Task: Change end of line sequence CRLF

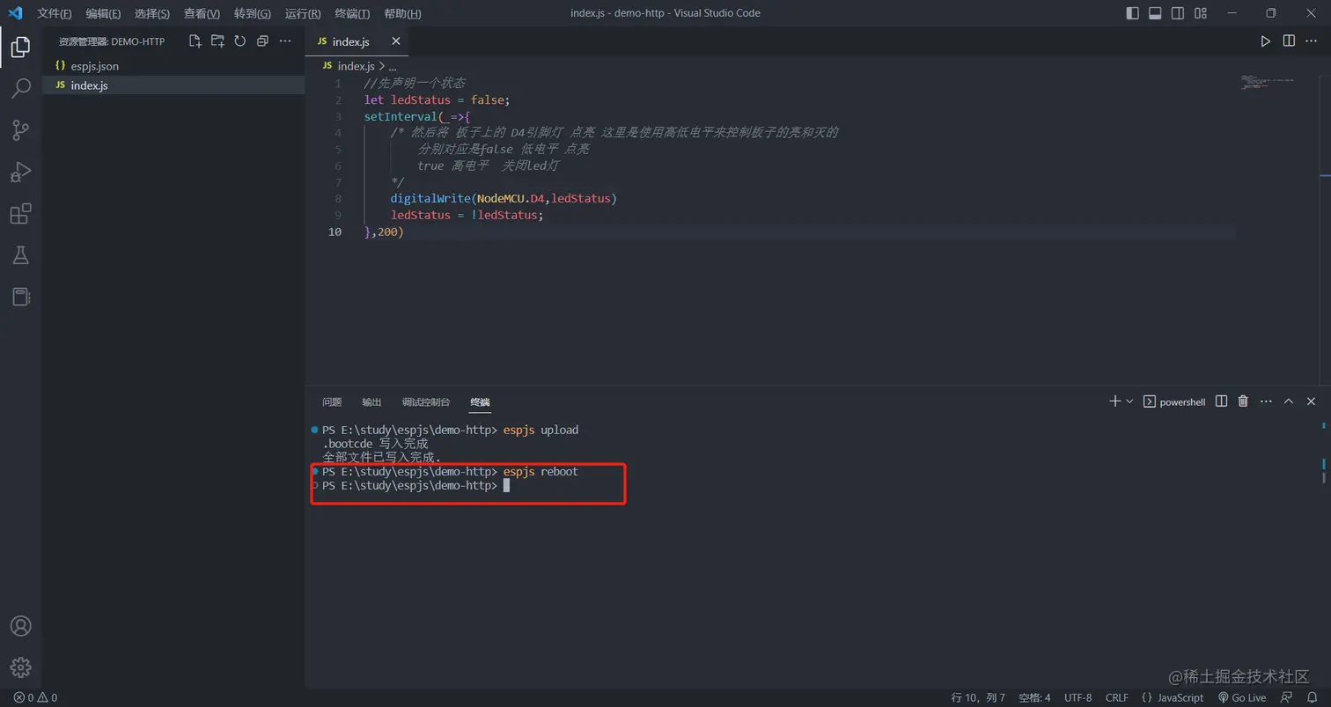Action: 1116,697
